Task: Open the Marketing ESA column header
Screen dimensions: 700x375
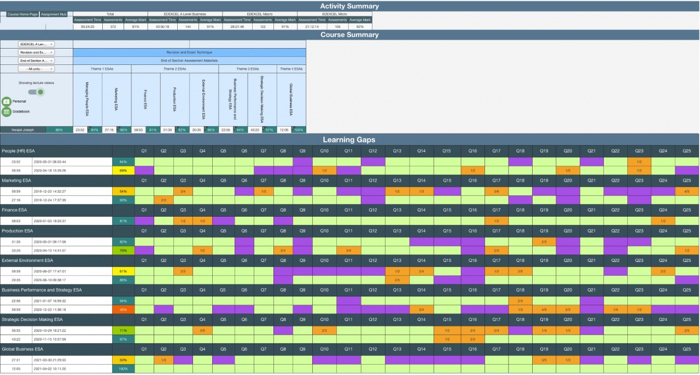Action: coord(116,99)
